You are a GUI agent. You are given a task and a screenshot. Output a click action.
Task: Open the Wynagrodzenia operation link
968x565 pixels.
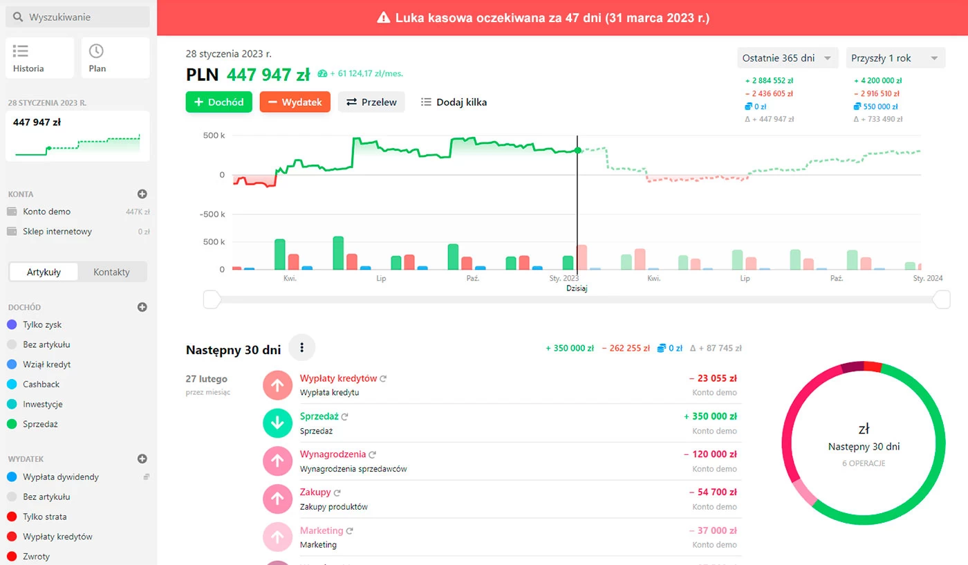click(333, 454)
